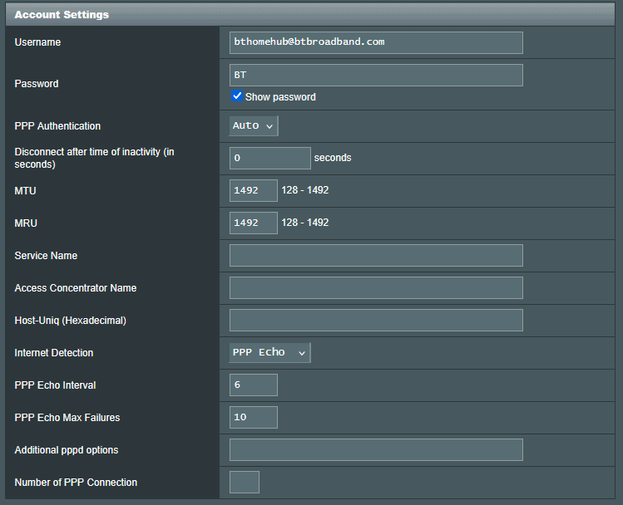Click the Additional pppd options field

(x=376, y=449)
